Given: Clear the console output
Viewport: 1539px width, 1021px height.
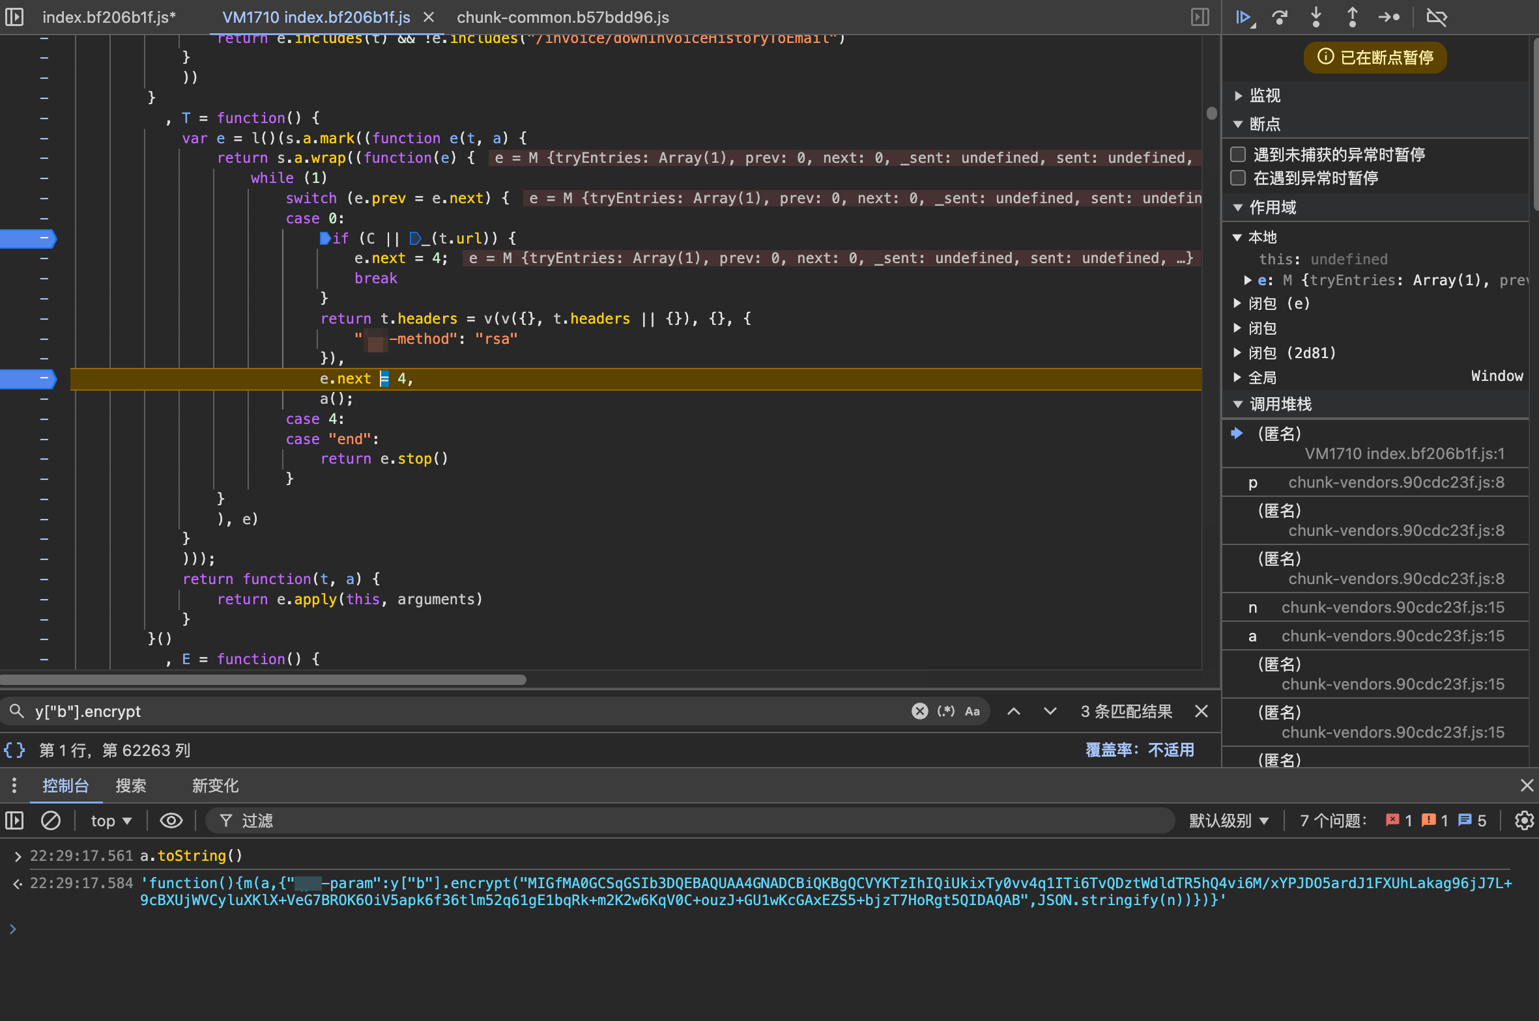Looking at the screenshot, I should tap(51, 820).
